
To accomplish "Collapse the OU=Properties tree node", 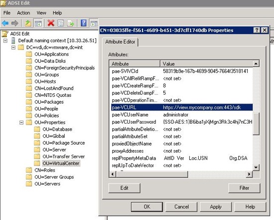I will (x=21, y=123).
